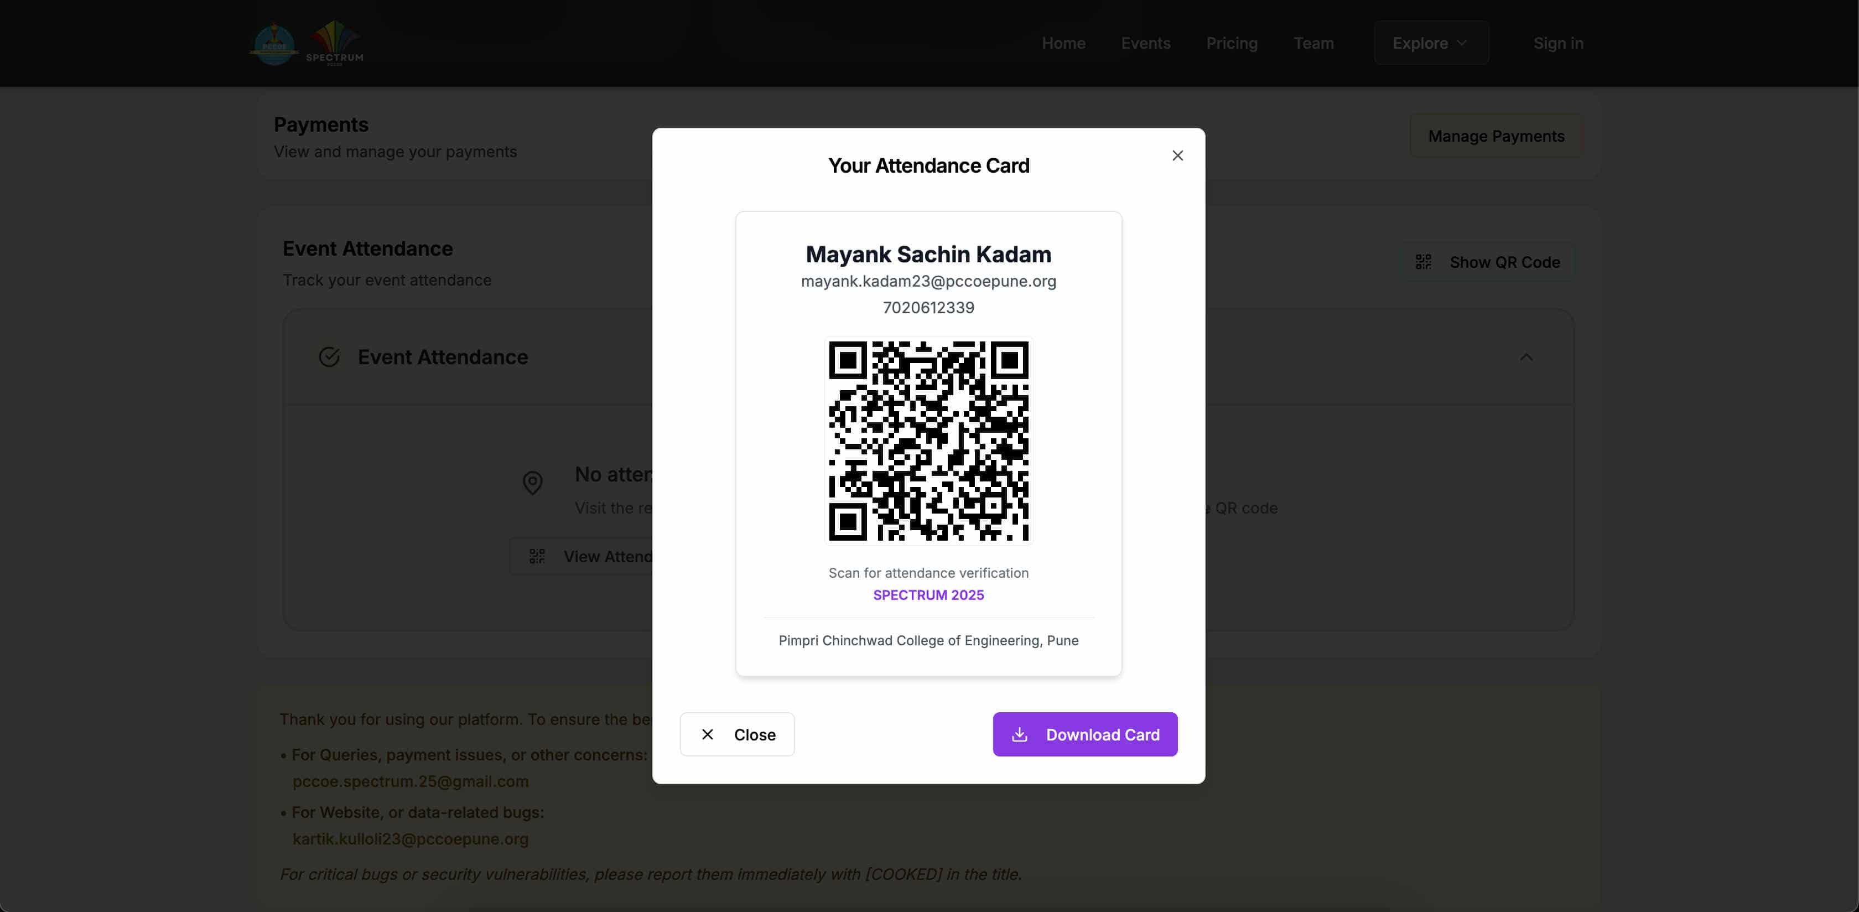Open the Explore dropdown menu
This screenshot has height=912, width=1859.
1430,43
